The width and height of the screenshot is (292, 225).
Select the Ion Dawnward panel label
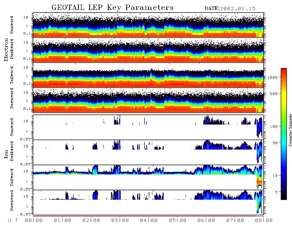12,200
